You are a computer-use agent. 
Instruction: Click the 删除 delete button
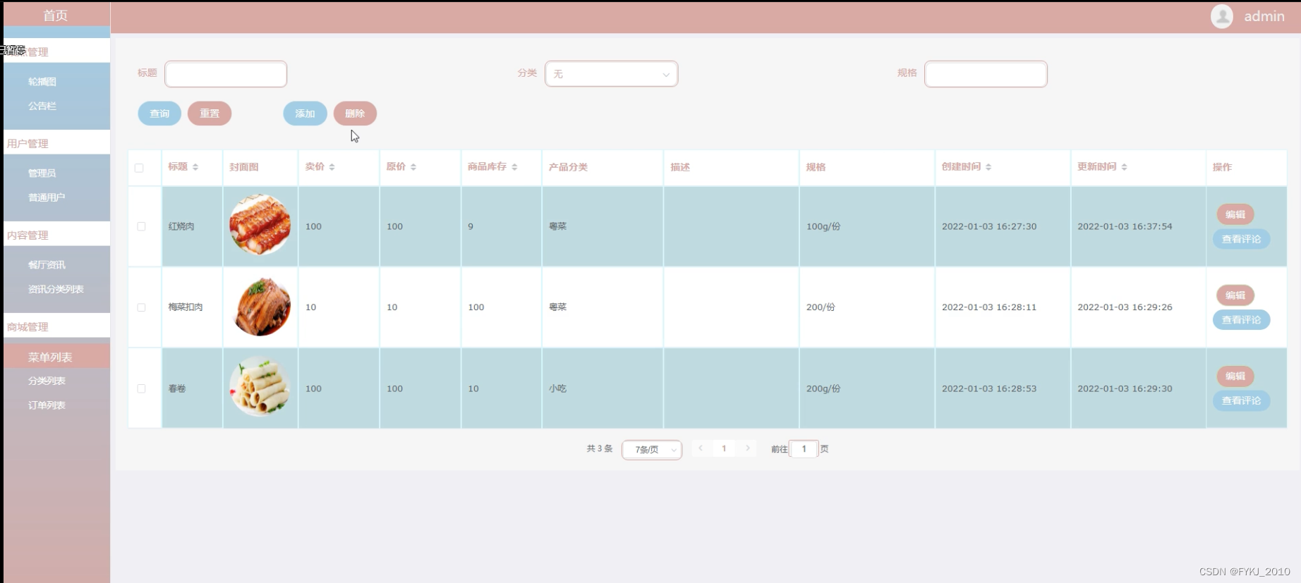(355, 113)
